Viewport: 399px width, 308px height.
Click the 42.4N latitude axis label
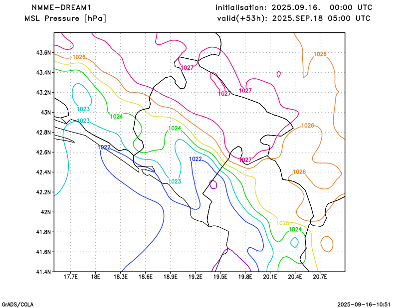(43, 172)
